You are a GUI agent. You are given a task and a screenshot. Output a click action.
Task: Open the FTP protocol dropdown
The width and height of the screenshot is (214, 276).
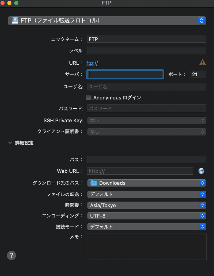click(107, 21)
